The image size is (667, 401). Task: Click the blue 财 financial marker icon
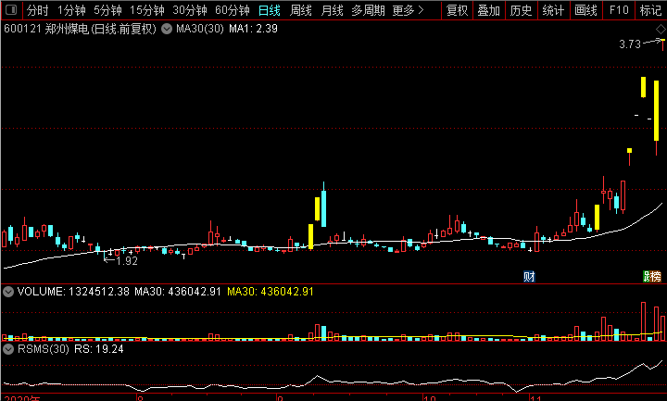[529, 277]
